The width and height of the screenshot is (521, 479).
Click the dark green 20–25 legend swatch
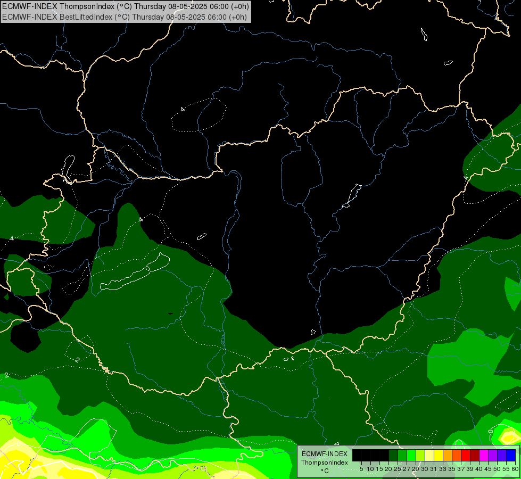[393, 455]
